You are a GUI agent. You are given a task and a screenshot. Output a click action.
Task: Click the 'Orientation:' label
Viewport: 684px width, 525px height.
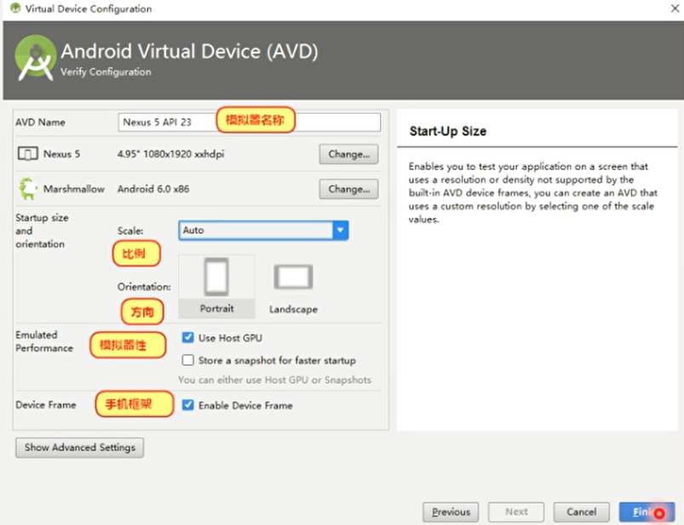(x=144, y=287)
